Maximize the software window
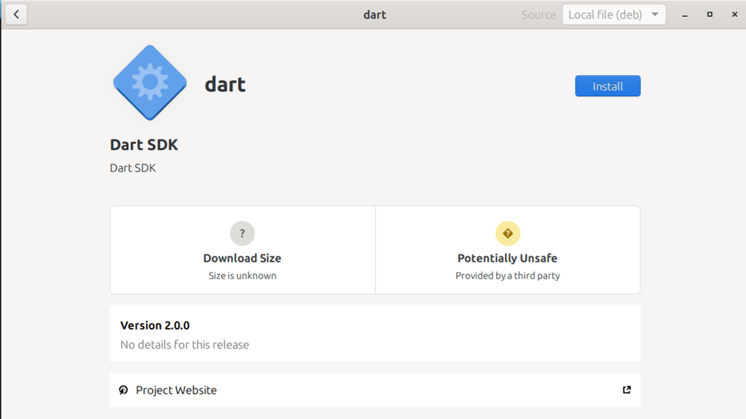This screenshot has width=746, height=419. point(710,15)
